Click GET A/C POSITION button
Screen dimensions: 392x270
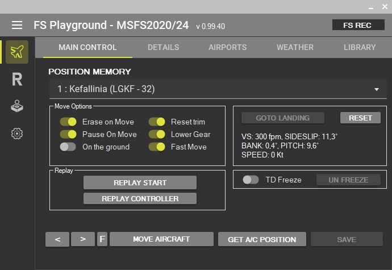pos(262,239)
